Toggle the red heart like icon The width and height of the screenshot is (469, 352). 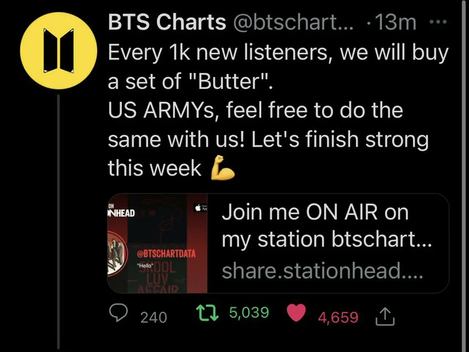pyautogui.click(x=296, y=313)
